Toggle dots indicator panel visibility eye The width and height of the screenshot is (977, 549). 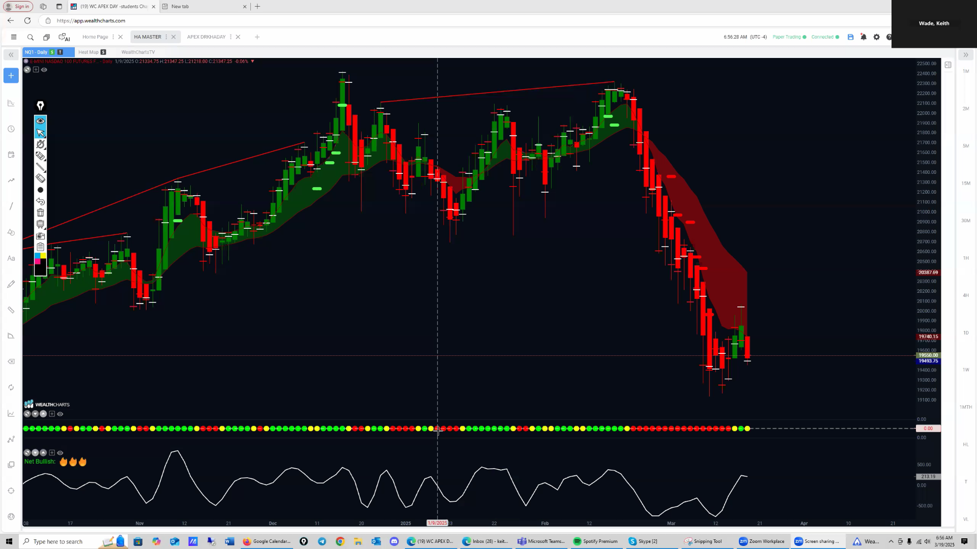[60, 414]
